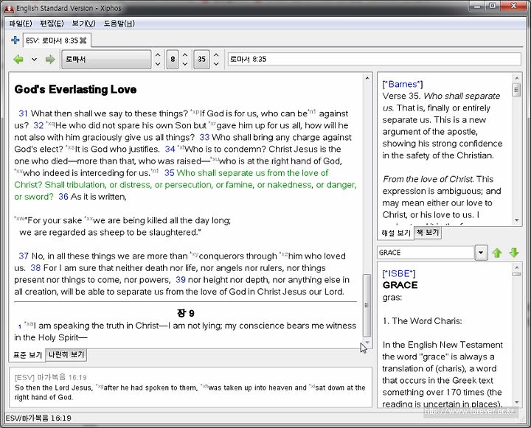Click Bible pane scroll up arrow
The height and width of the screenshot is (428, 531).
(367, 78)
